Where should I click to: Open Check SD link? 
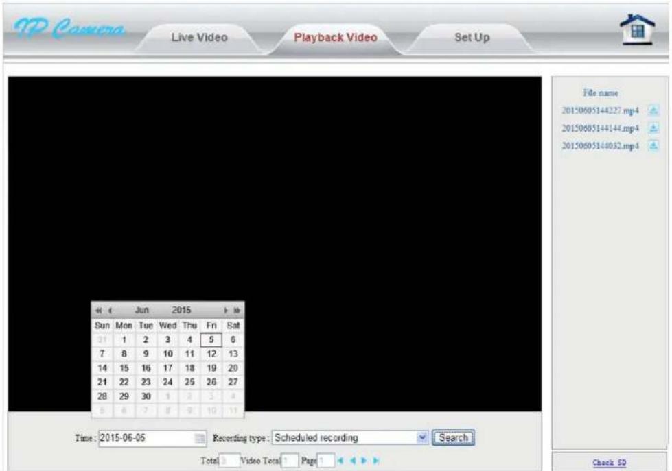point(610,463)
